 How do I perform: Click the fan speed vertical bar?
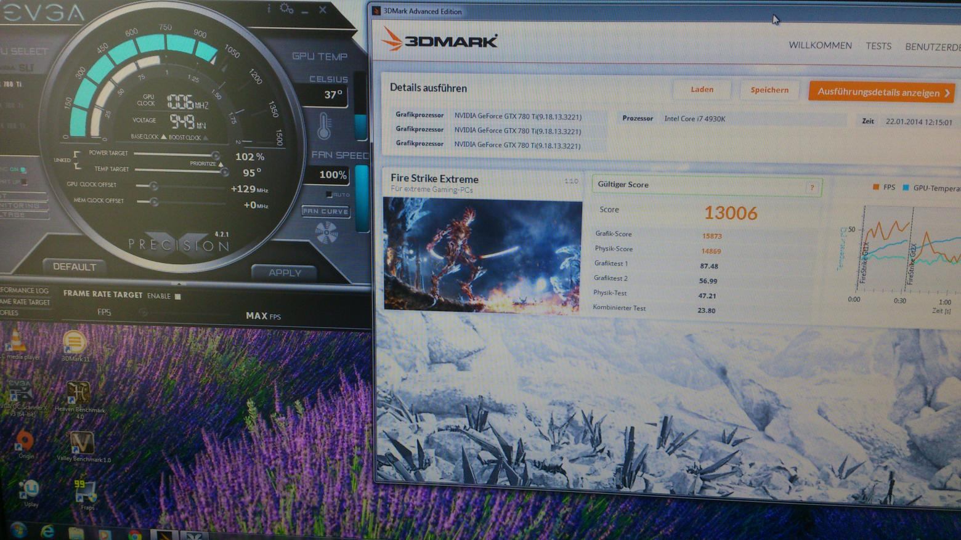point(362,197)
